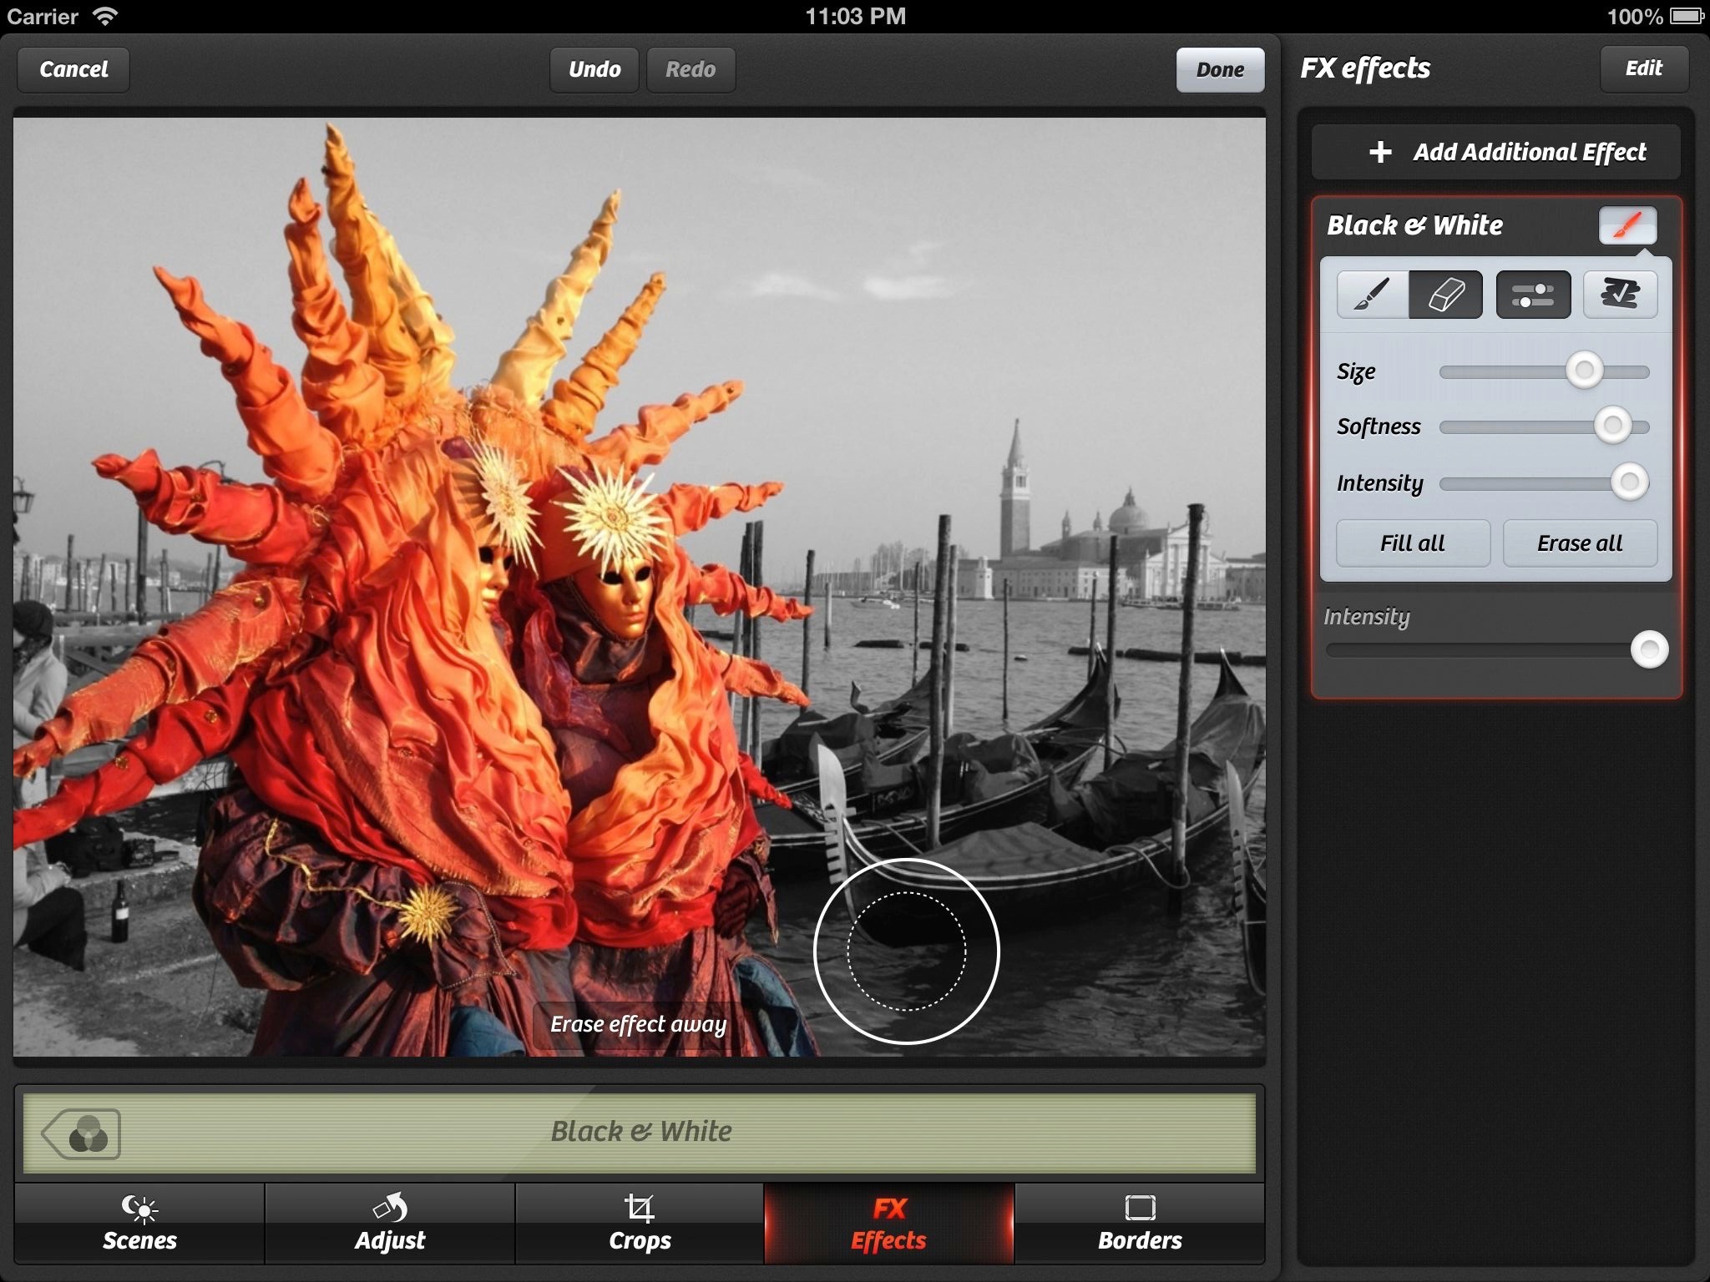
Task: Cancel the photo editing session
Action: [x=73, y=69]
